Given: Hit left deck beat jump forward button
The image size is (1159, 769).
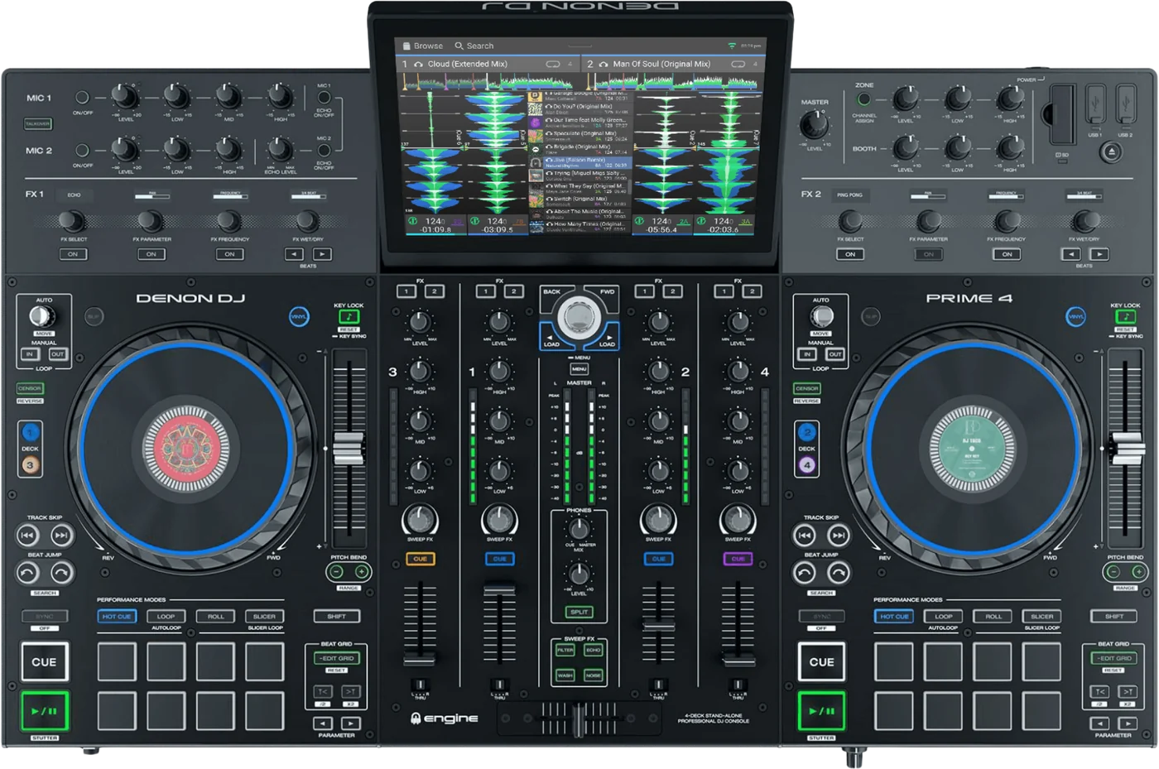Looking at the screenshot, I should (x=61, y=572).
